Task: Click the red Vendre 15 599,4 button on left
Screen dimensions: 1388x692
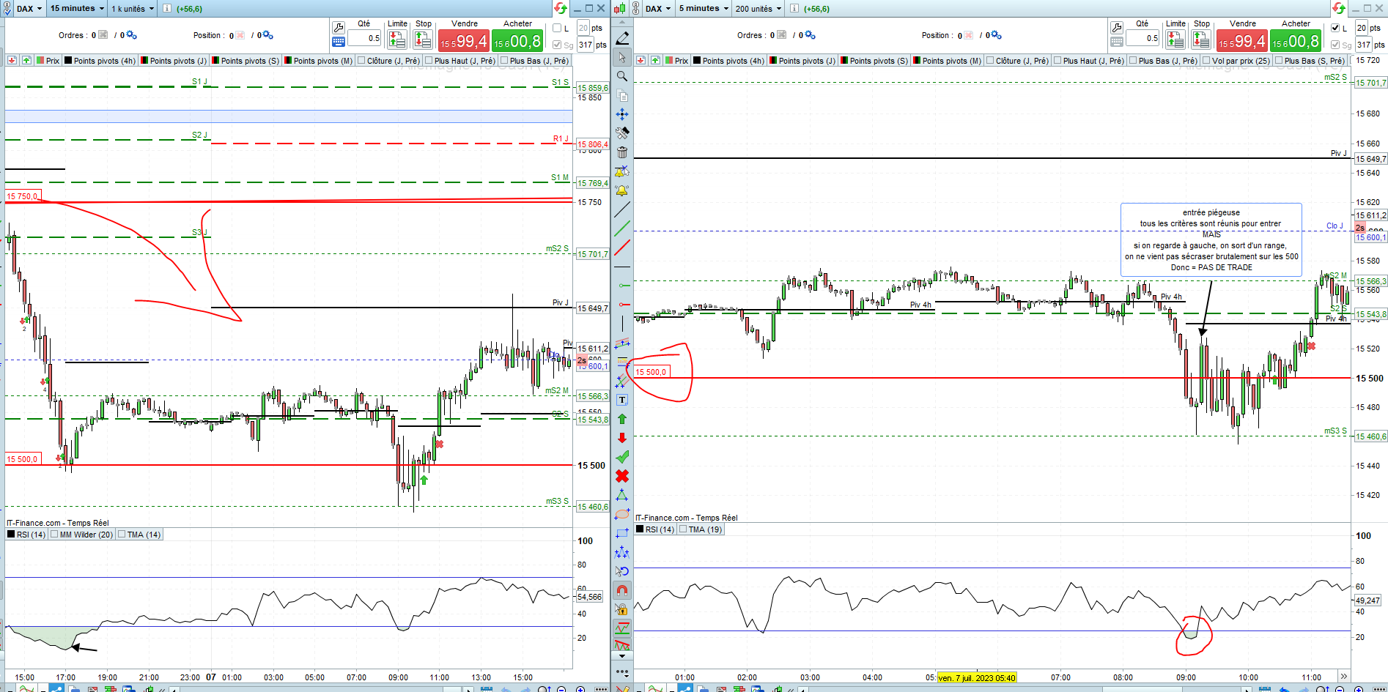Action: [x=463, y=41]
